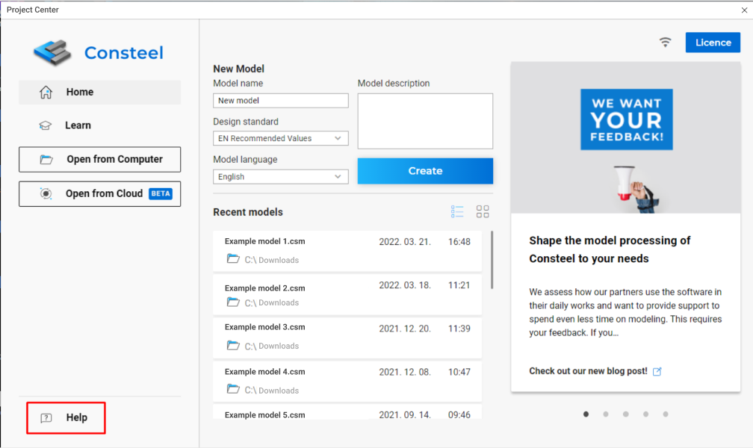
Task: Select the fifth carousel page dot
Action: click(666, 414)
